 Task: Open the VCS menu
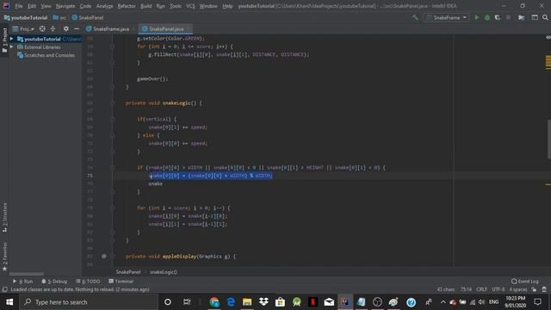coord(190,6)
